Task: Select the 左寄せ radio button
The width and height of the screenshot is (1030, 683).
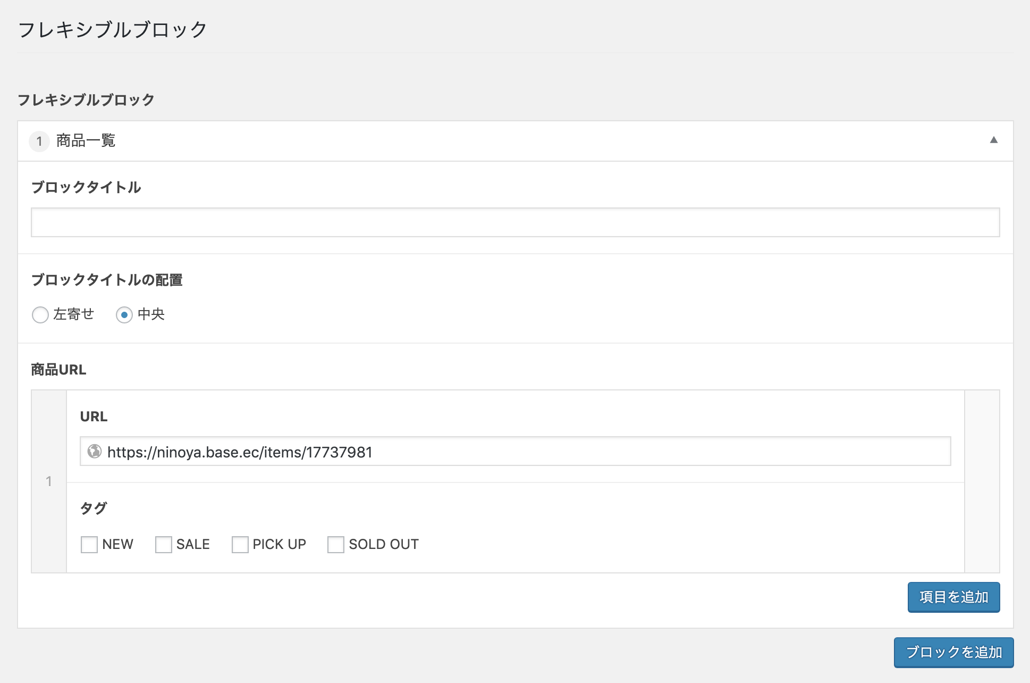Action: tap(40, 315)
